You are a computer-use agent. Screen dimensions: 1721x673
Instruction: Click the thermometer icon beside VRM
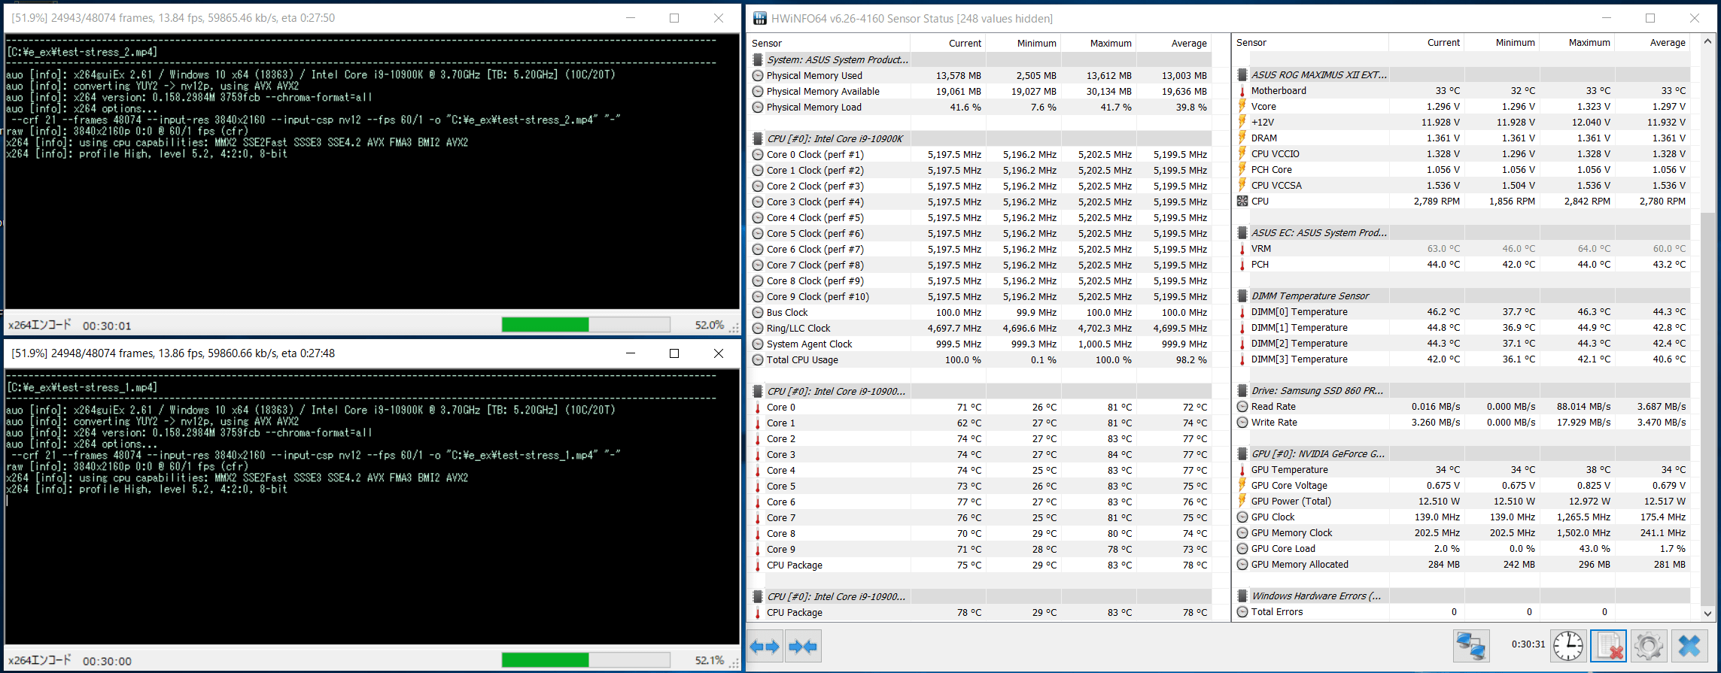point(1242,249)
